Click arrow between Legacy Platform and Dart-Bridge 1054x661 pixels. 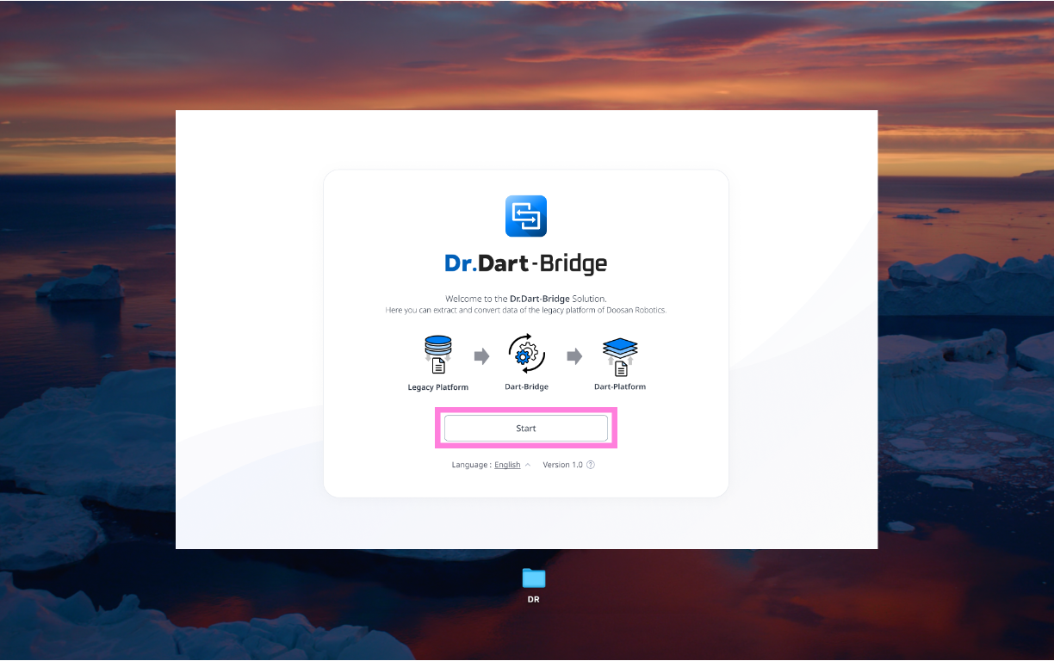click(x=481, y=356)
